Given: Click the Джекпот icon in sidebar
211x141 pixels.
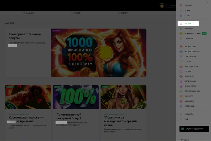Looking at the screenshot, I should [x=181, y=96].
